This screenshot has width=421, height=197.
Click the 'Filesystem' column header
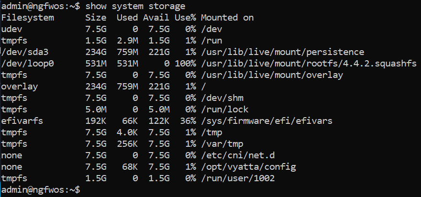click(x=28, y=18)
